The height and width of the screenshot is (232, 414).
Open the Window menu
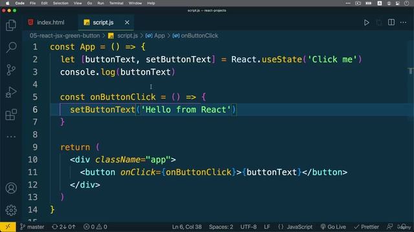click(135, 3)
